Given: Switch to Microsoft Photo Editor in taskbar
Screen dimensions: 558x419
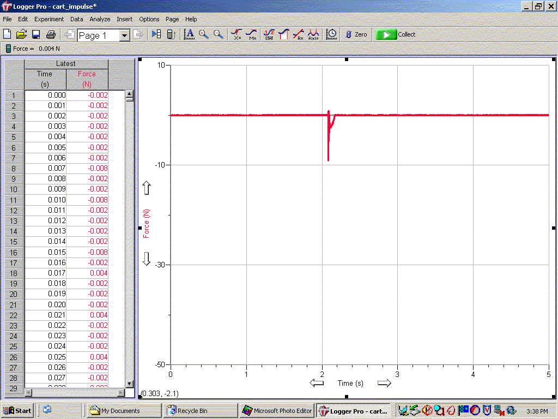Looking at the screenshot, I should click(x=277, y=411).
